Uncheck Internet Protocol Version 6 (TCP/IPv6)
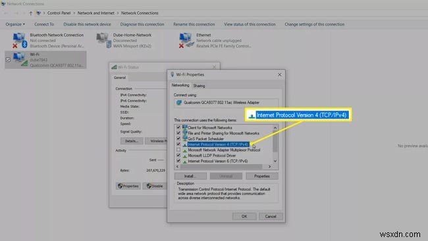Viewport: 428px width, 241px height. tap(178, 161)
